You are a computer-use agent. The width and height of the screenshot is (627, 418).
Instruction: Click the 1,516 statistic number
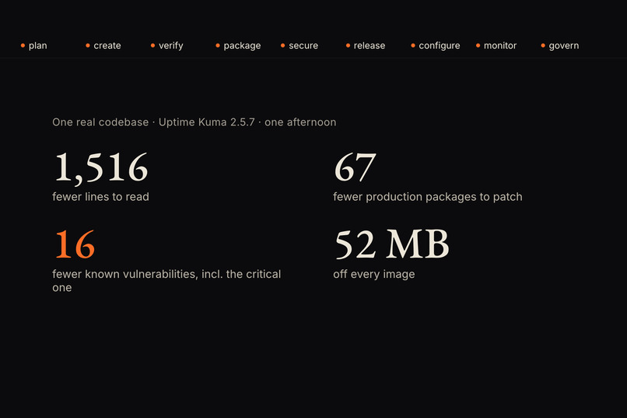click(x=102, y=167)
